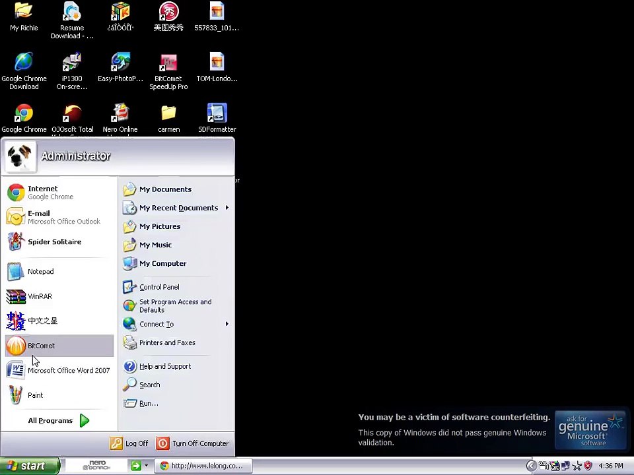
Task: Open the Nero Online desktop shortcut
Action: point(120,118)
